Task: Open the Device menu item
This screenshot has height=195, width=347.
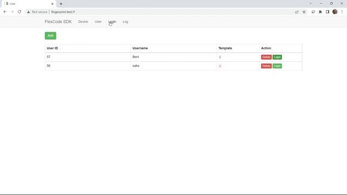Action: pyautogui.click(x=83, y=22)
